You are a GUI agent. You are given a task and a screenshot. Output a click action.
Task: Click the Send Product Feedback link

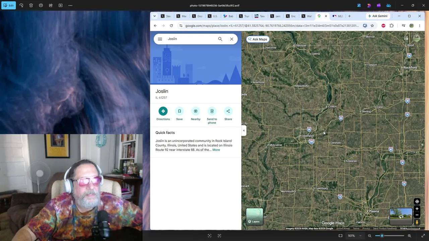(x=385, y=229)
